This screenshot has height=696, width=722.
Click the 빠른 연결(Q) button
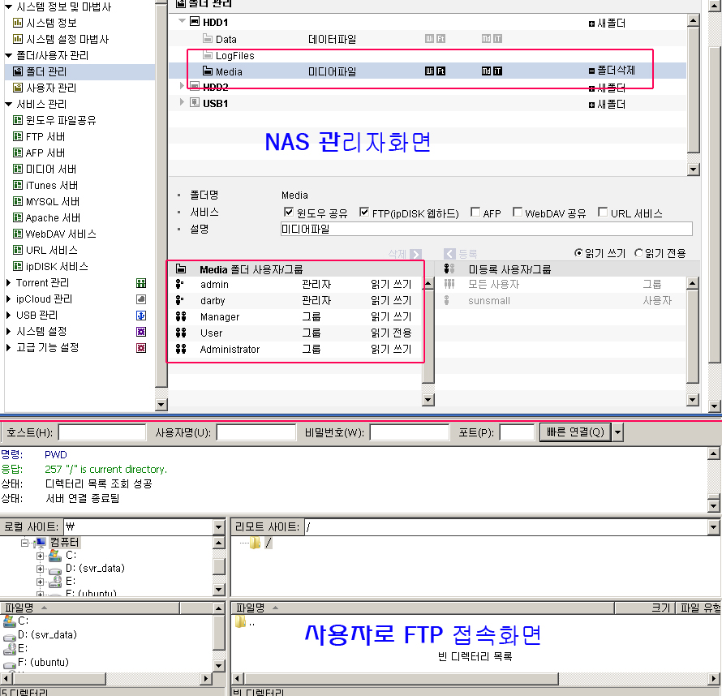pyautogui.click(x=575, y=432)
